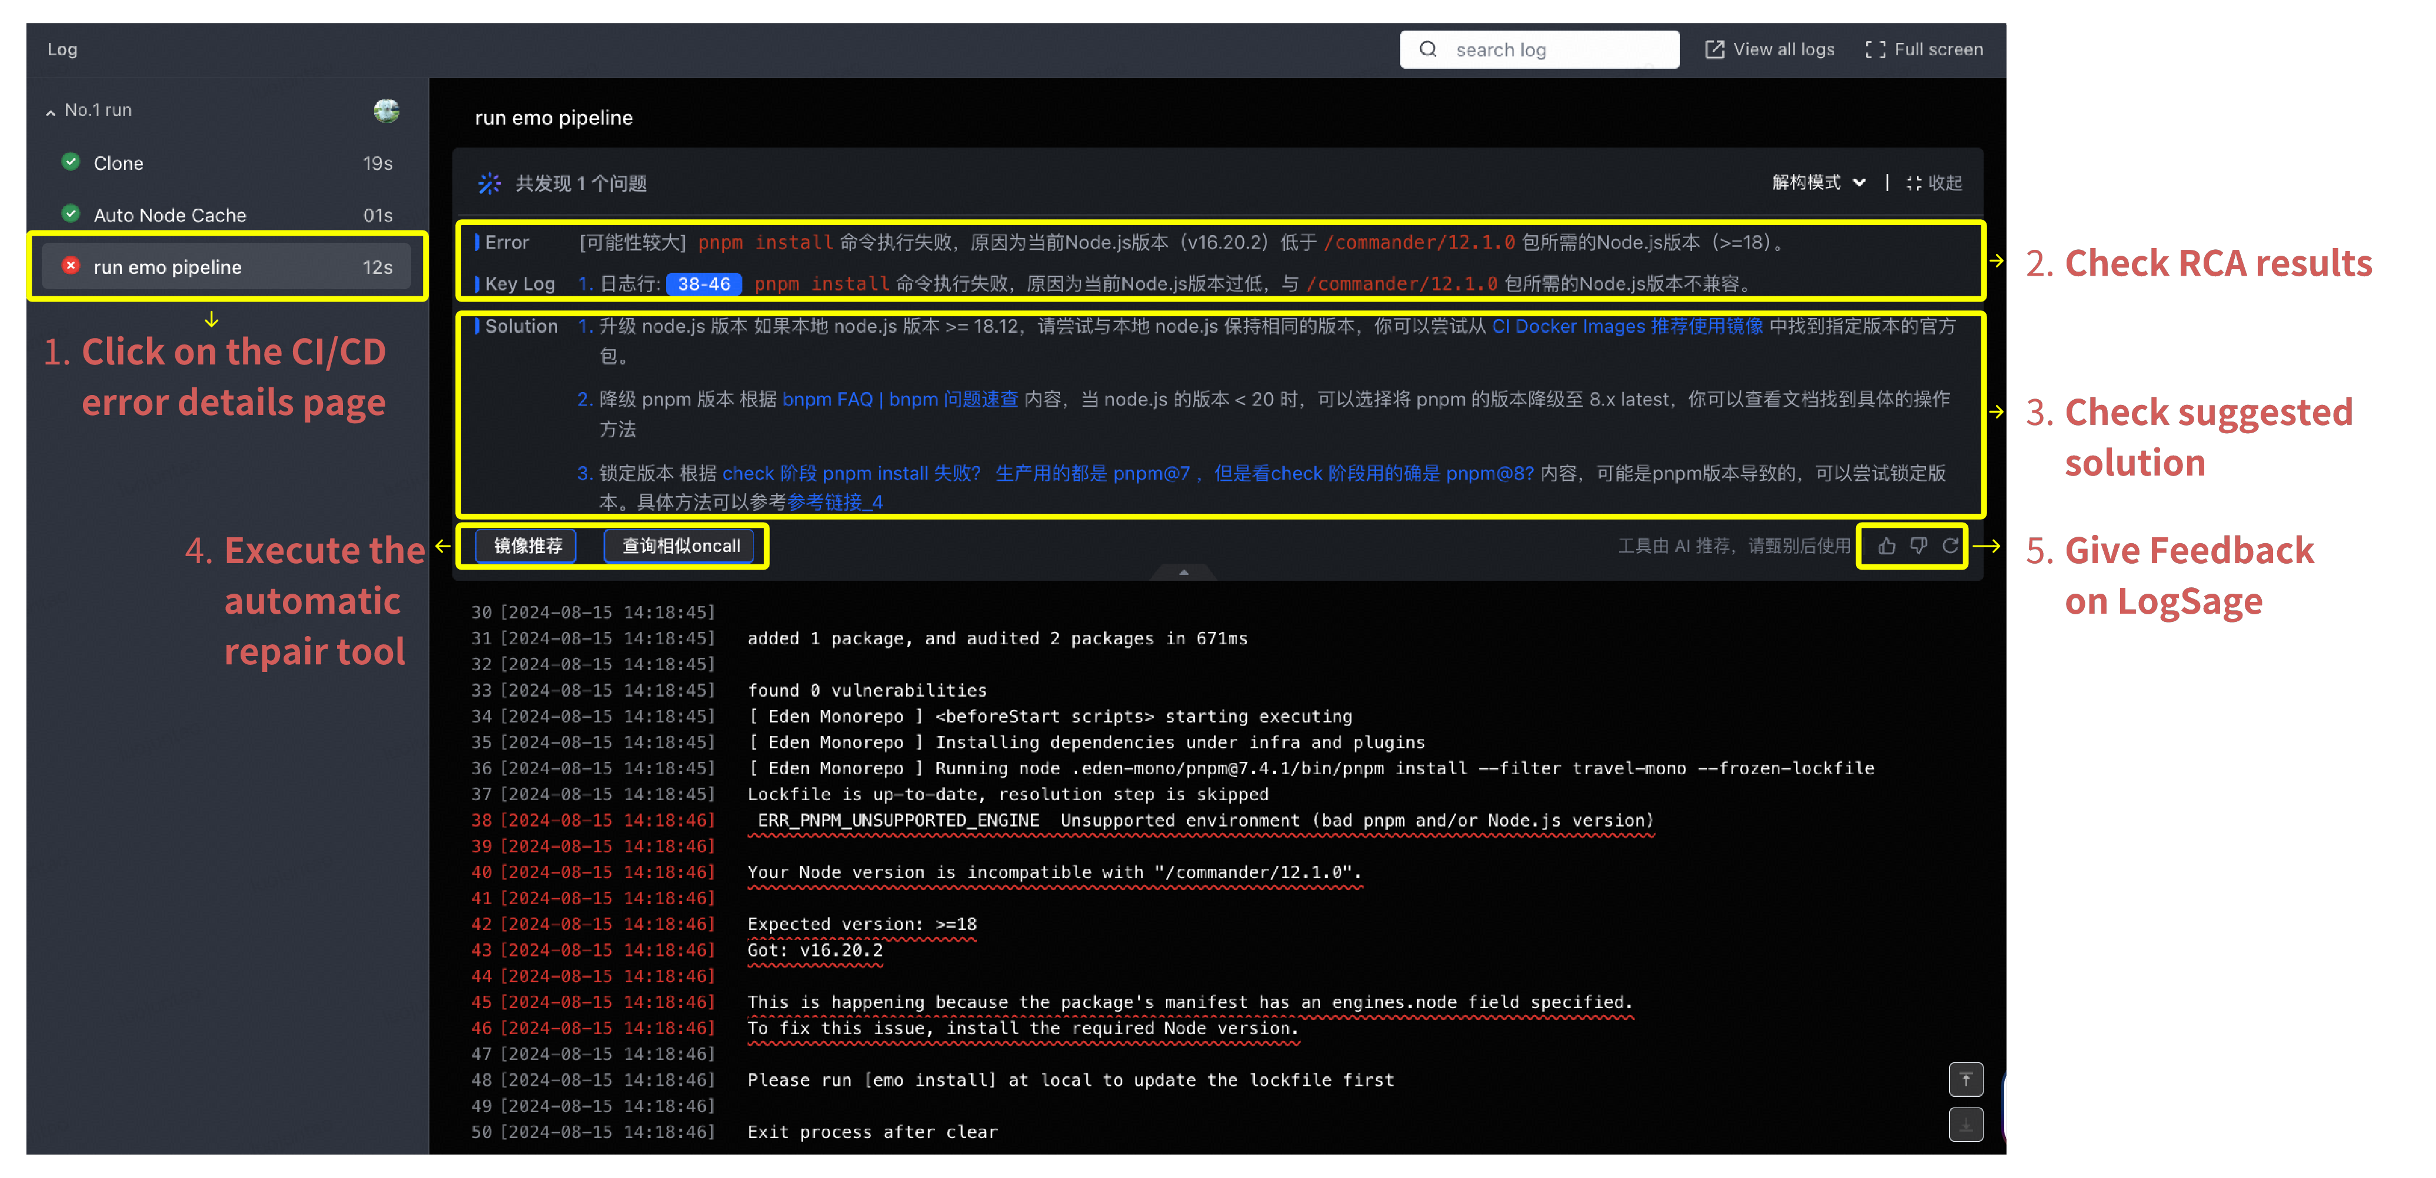This screenshot has width=2436, height=1178.
Task: Click the regenerate refresh icon
Action: [x=1950, y=546]
